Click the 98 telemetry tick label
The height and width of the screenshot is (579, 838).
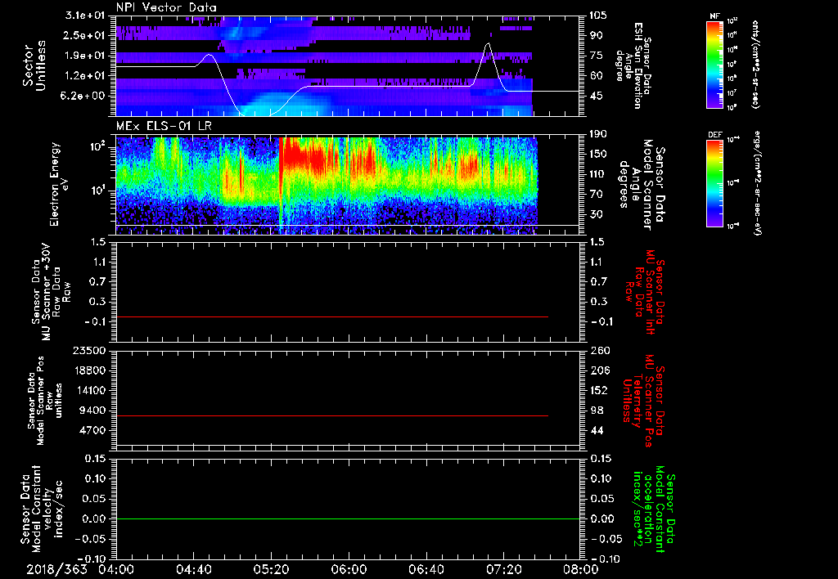pyautogui.click(x=596, y=411)
